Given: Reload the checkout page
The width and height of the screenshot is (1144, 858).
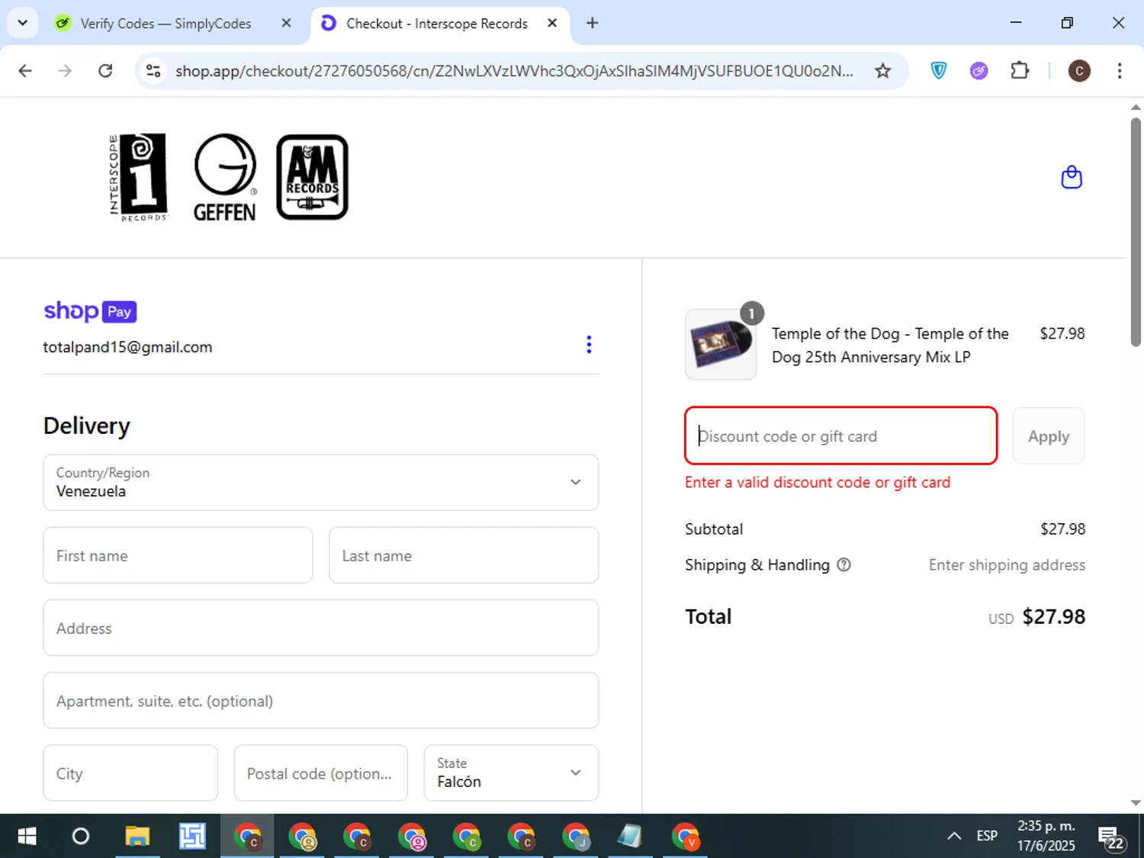Looking at the screenshot, I should tap(105, 71).
